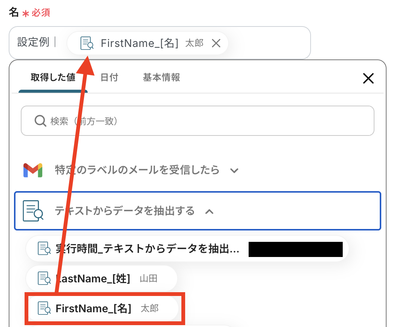Viewport: 396px width, 327px height.
Task: Click the text extraction document icon in the blue-outlined row
Action: coord(33,211)
